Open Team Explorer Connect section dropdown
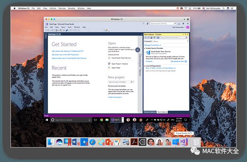247x162 pixels. coord(188,41)
